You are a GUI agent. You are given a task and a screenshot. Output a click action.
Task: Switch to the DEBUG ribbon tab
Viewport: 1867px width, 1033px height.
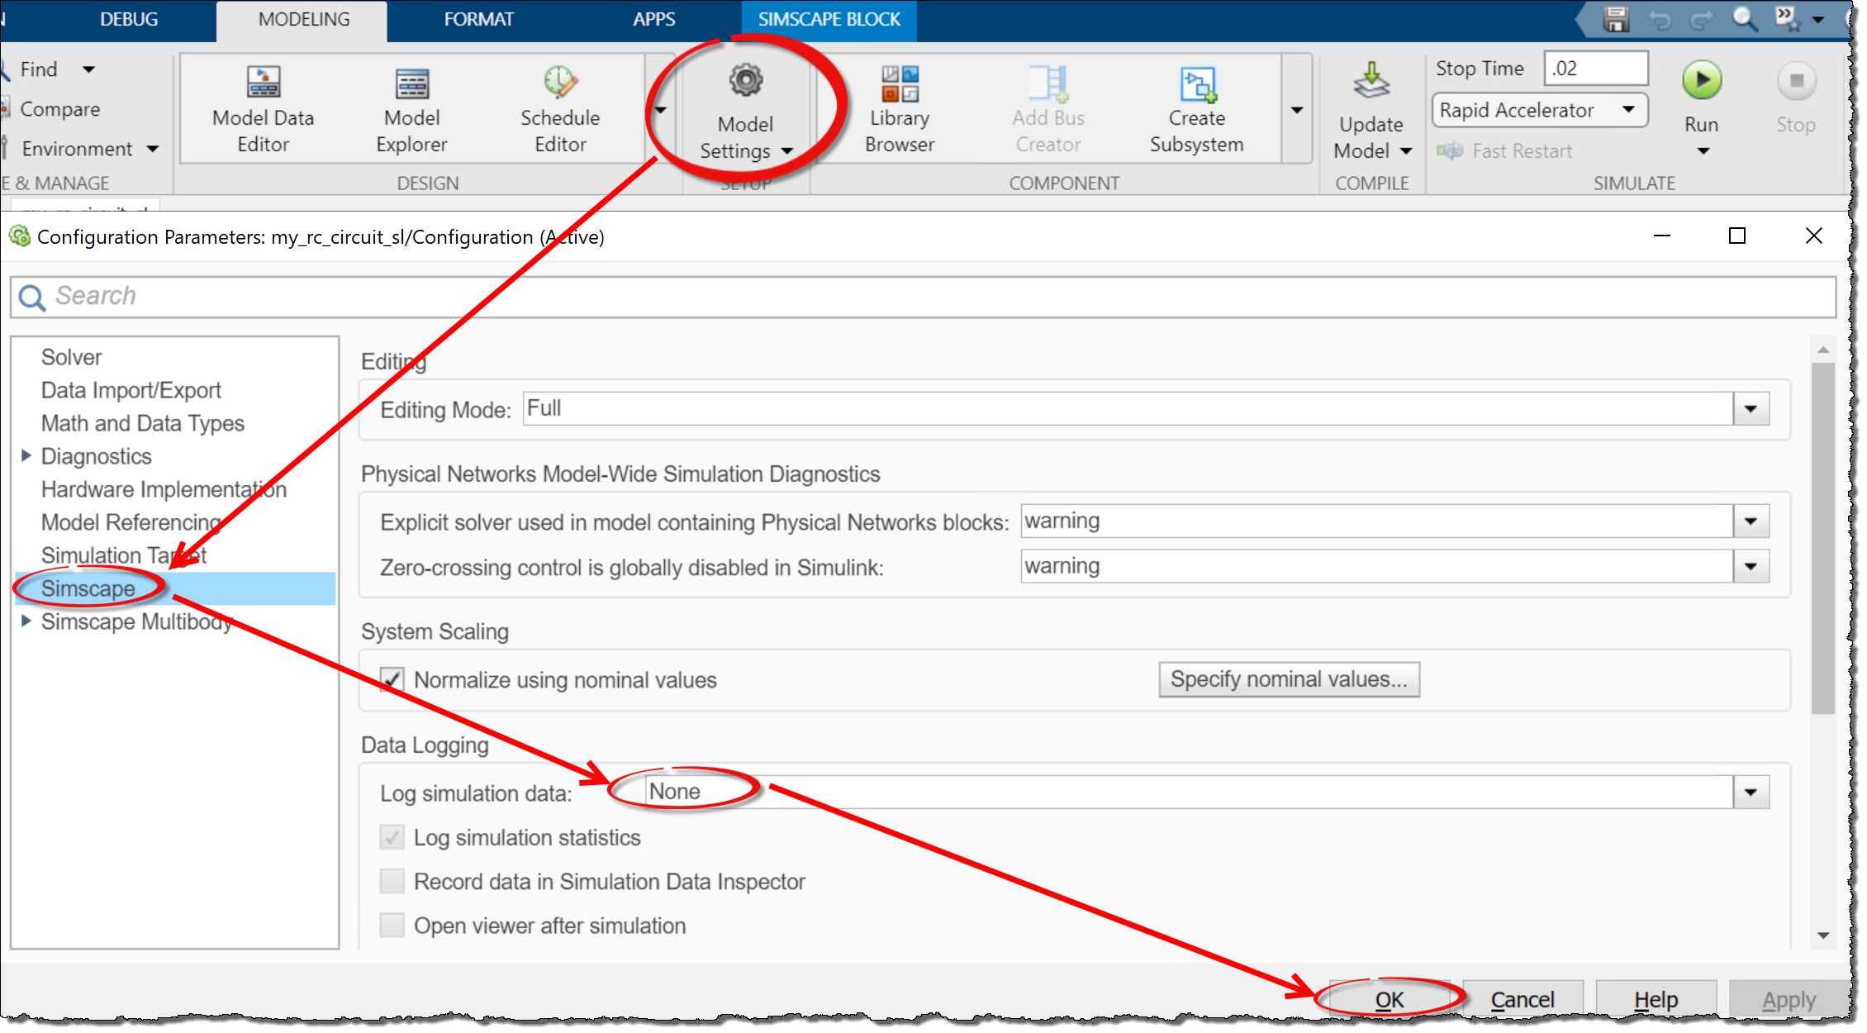129,19
